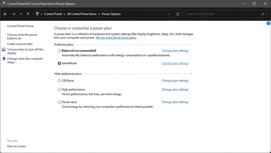Focus the Search Control Panel field

pos(227,14)
